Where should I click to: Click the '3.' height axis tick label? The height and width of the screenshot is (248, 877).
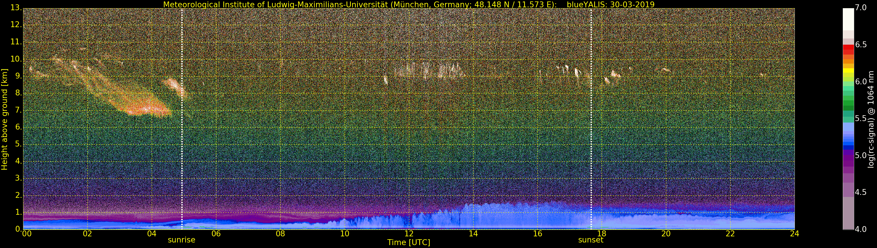(x=18, y=178)
